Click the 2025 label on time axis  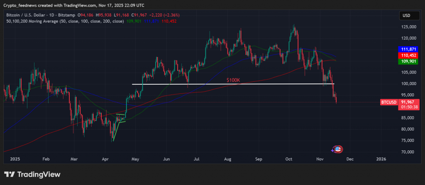coord(15,159)
